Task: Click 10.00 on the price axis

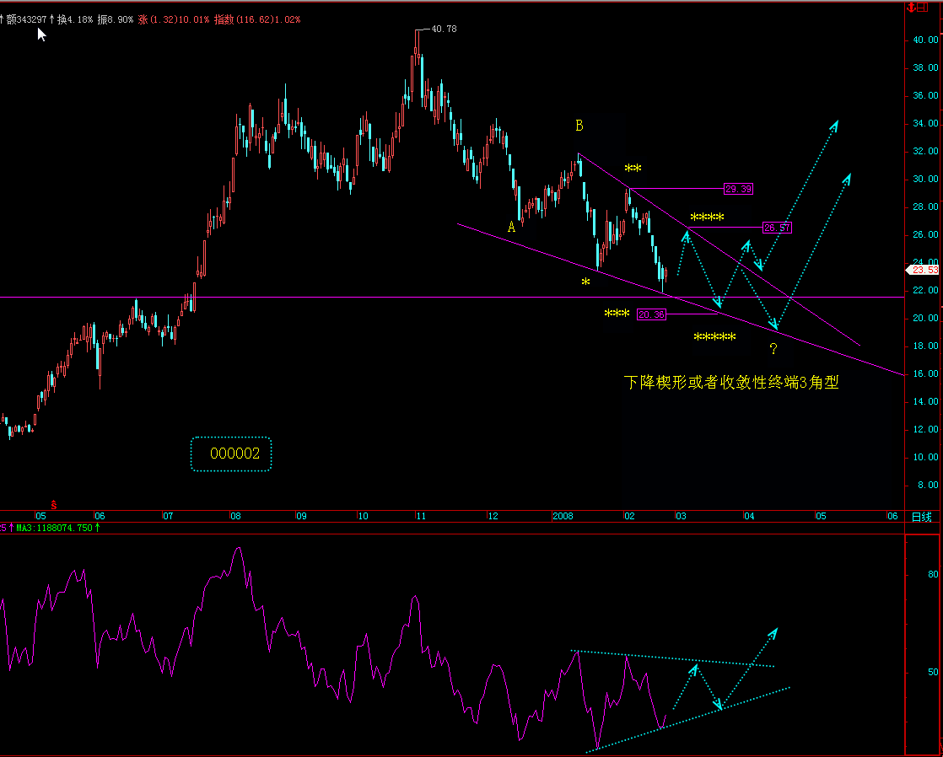Action: pos(925,458)
